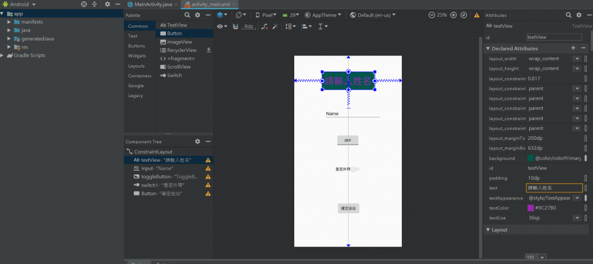This screenshot has height=264, width=593.
Task: Select ImageView in the palette list
Action: 179,42
